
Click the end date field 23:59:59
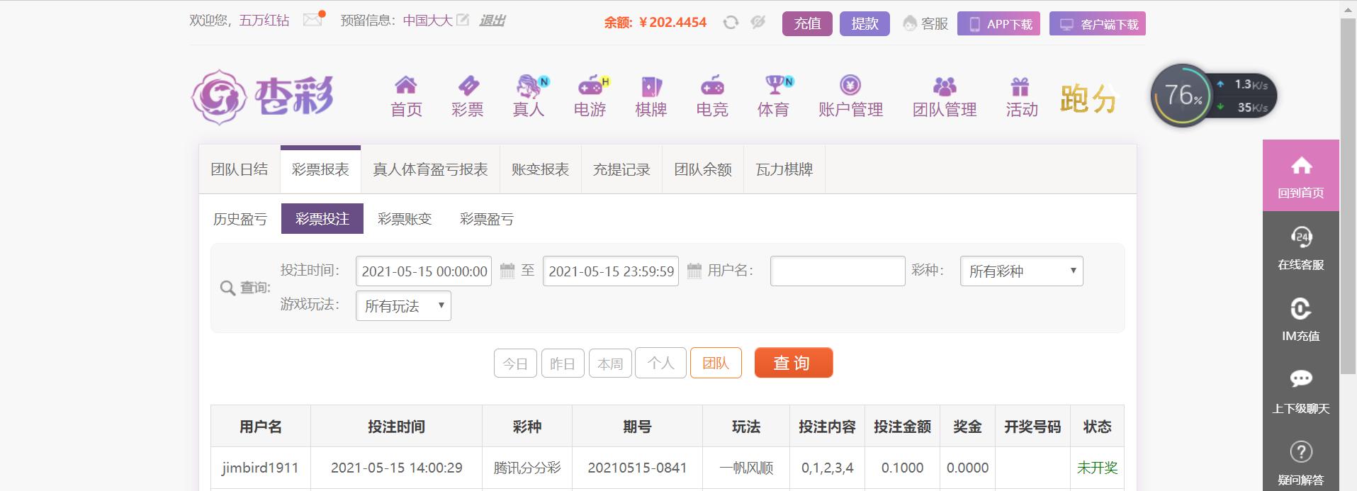tap(611, 271)
